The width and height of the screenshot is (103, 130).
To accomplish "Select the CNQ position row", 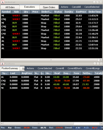I will click(51, 81).
